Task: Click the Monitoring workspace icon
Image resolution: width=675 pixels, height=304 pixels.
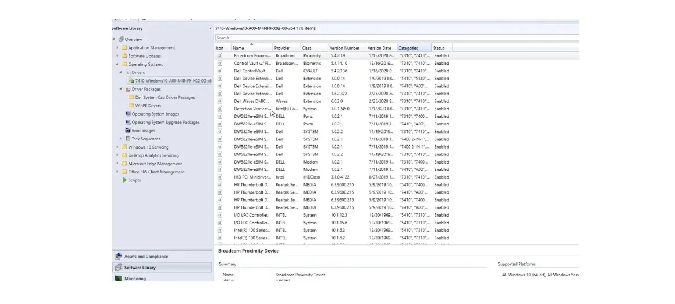Action: coord(118,279)
